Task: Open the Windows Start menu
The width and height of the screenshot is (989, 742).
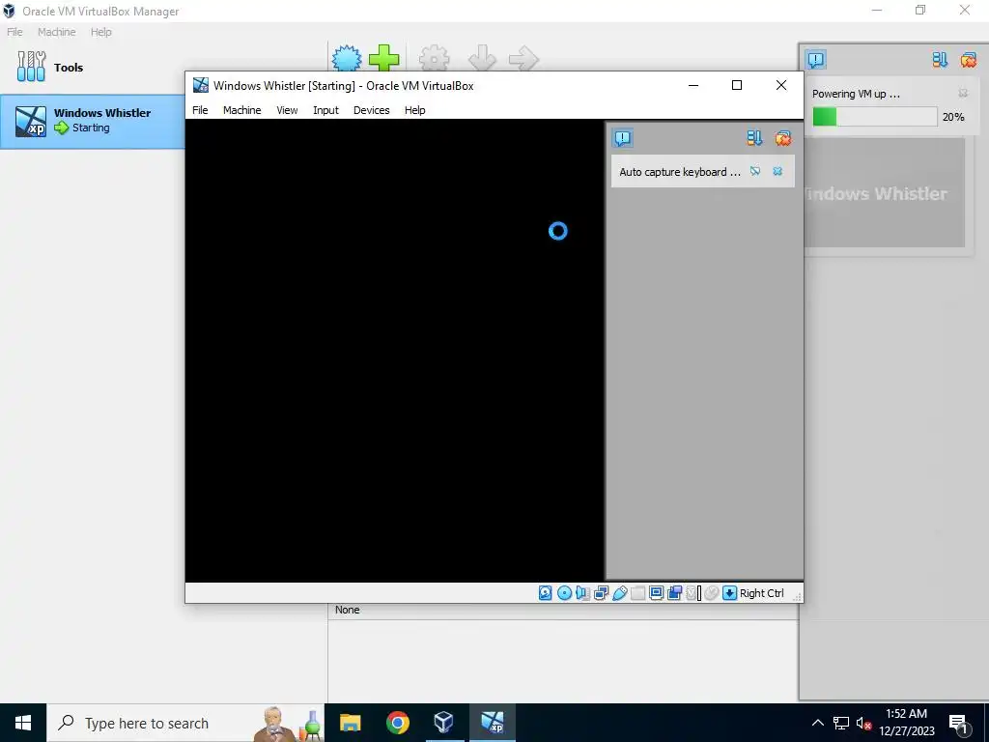Action: coord(23,723)
